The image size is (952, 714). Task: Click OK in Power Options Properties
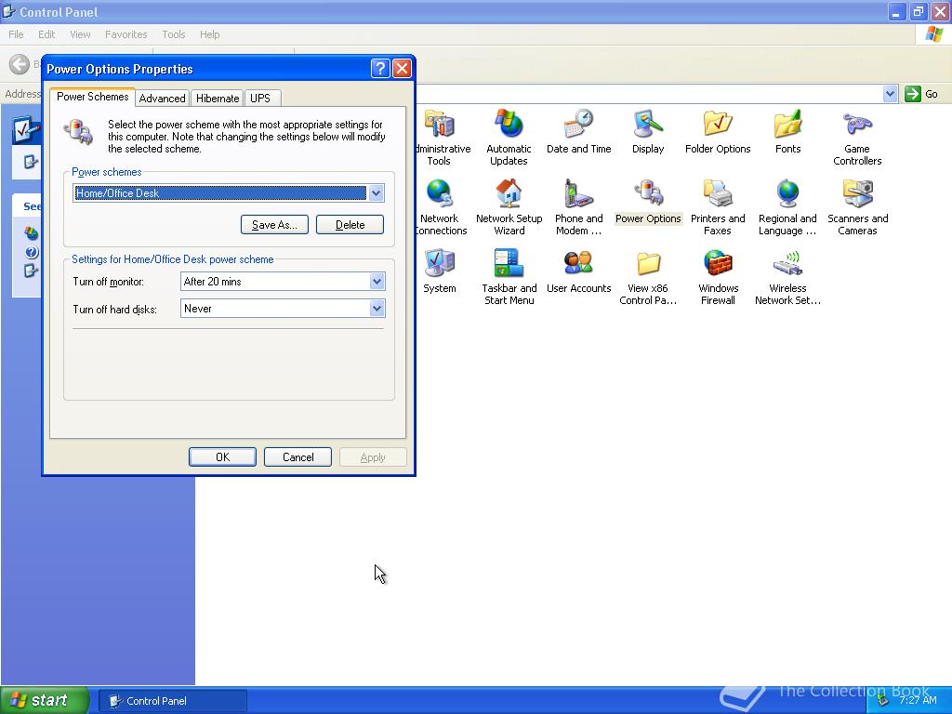[x=222, y=457]
